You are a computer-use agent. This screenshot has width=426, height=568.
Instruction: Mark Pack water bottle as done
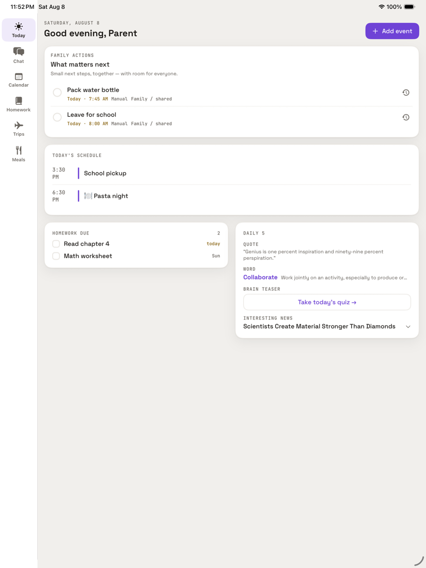[x=57, y=92]
